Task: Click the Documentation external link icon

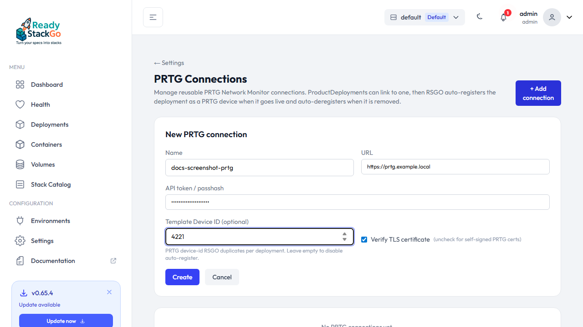Action: [113, 261]
